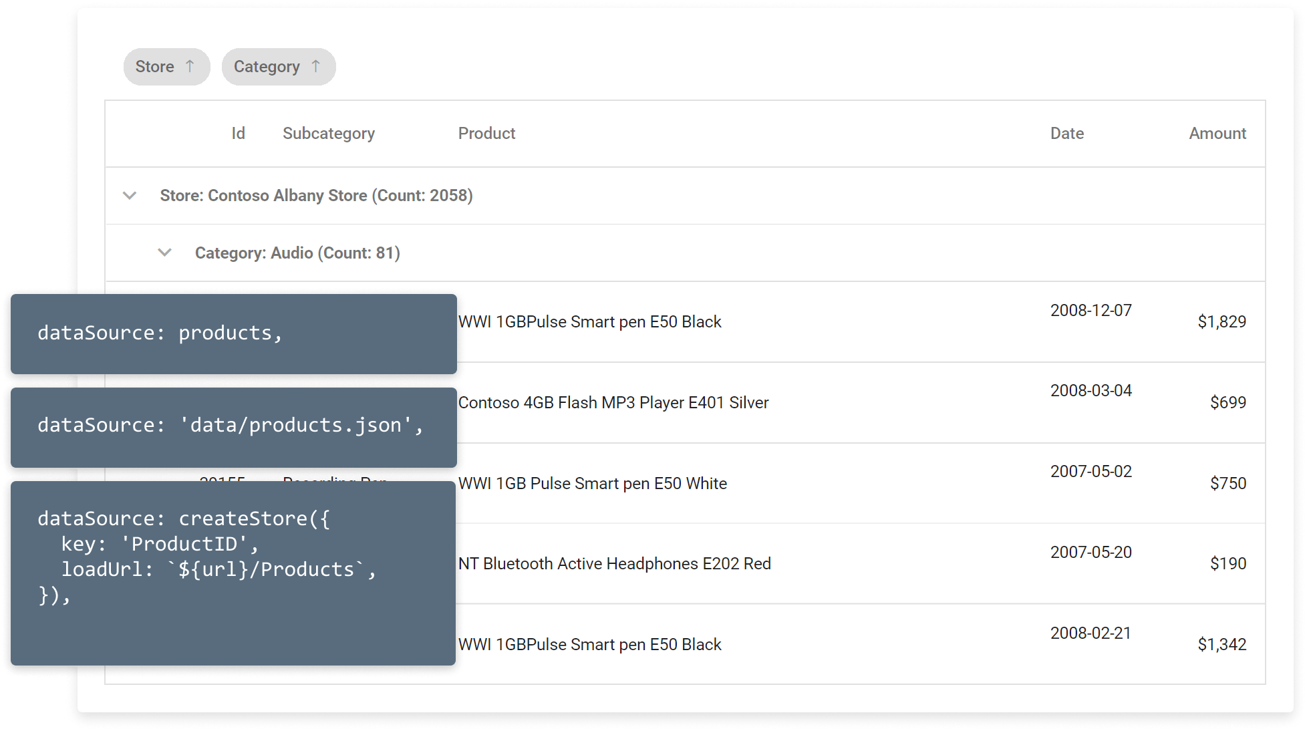
Task: Sort by the Id column header
Action: tap(238, 134)
